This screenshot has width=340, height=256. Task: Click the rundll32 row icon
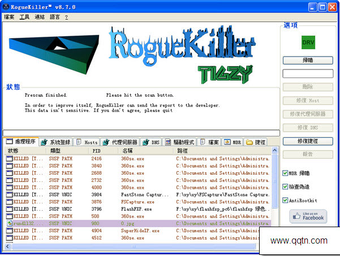point(9,223)
